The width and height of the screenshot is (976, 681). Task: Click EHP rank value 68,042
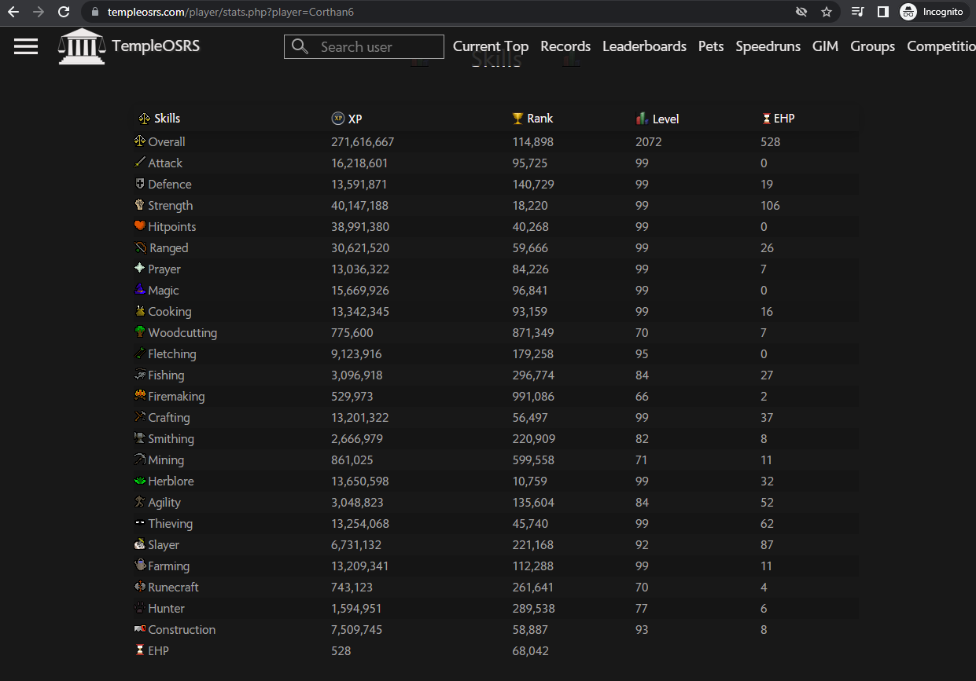pos(530,650)
